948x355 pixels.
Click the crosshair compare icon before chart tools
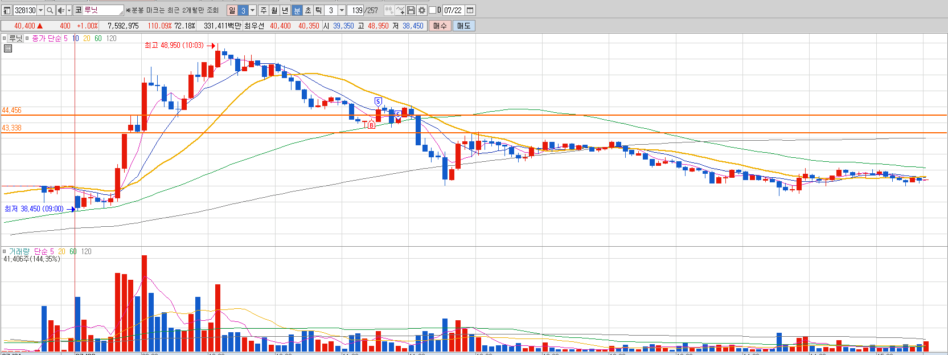[x=389, y=10]
